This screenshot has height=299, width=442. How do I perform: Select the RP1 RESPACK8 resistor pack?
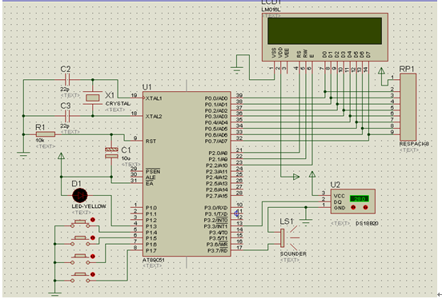click(x=408, y=107)
